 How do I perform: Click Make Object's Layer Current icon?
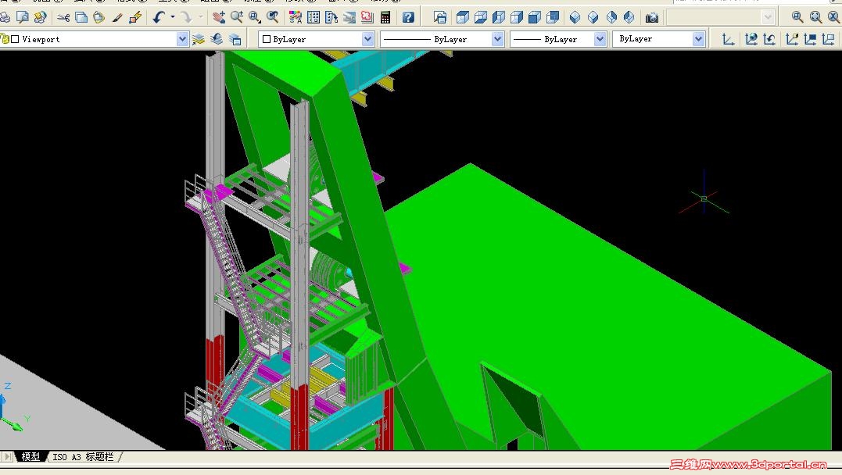point(199,38)
